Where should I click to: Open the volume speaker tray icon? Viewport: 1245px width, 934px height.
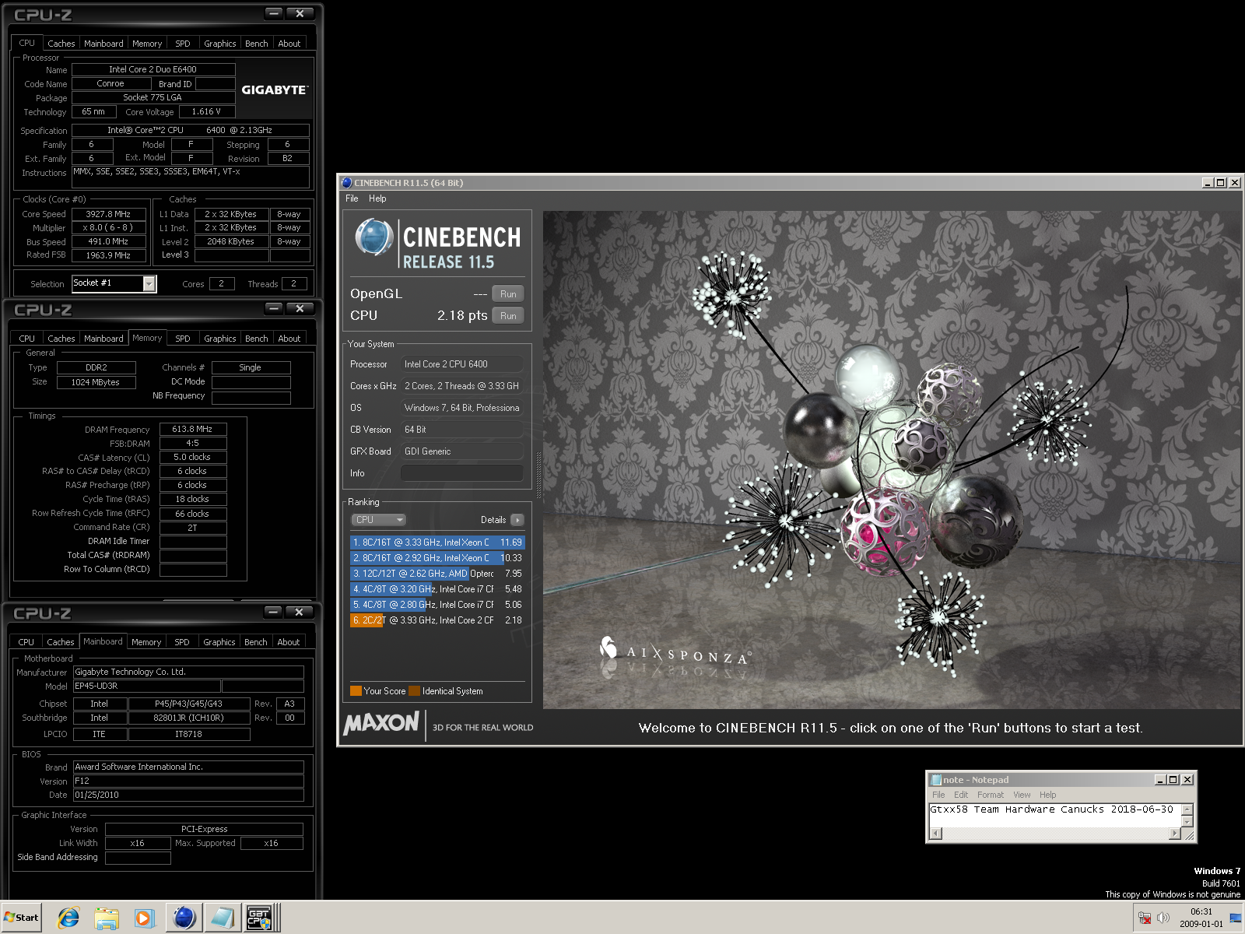1163,918
